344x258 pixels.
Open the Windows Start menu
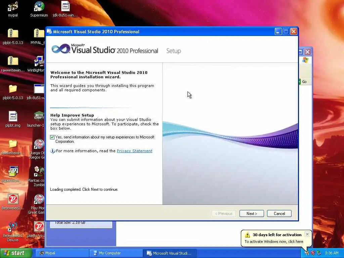(x=16, y=253)
